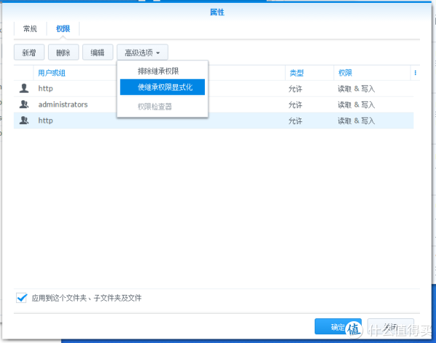The image size is (436, 343).
Task: Click the group icon in the highlighted http row
Action: tap(24, 121)
